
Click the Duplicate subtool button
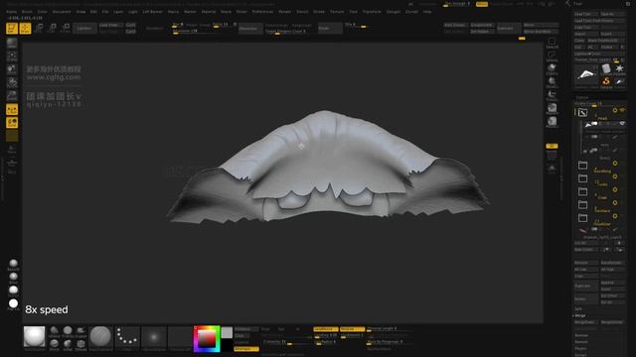[586, 286]
